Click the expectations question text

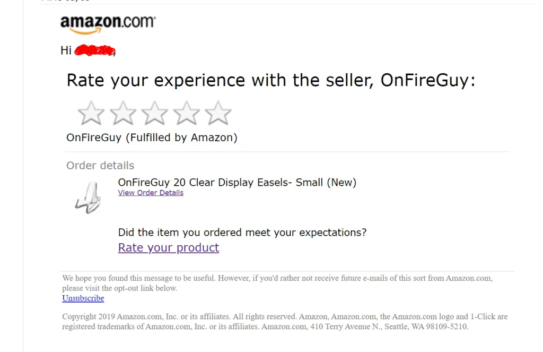pyautogui.click(x=242, y=232)
